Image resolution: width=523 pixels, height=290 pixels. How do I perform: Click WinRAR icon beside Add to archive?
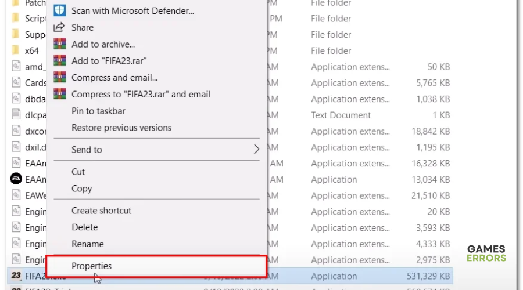(x=59, y=44)
